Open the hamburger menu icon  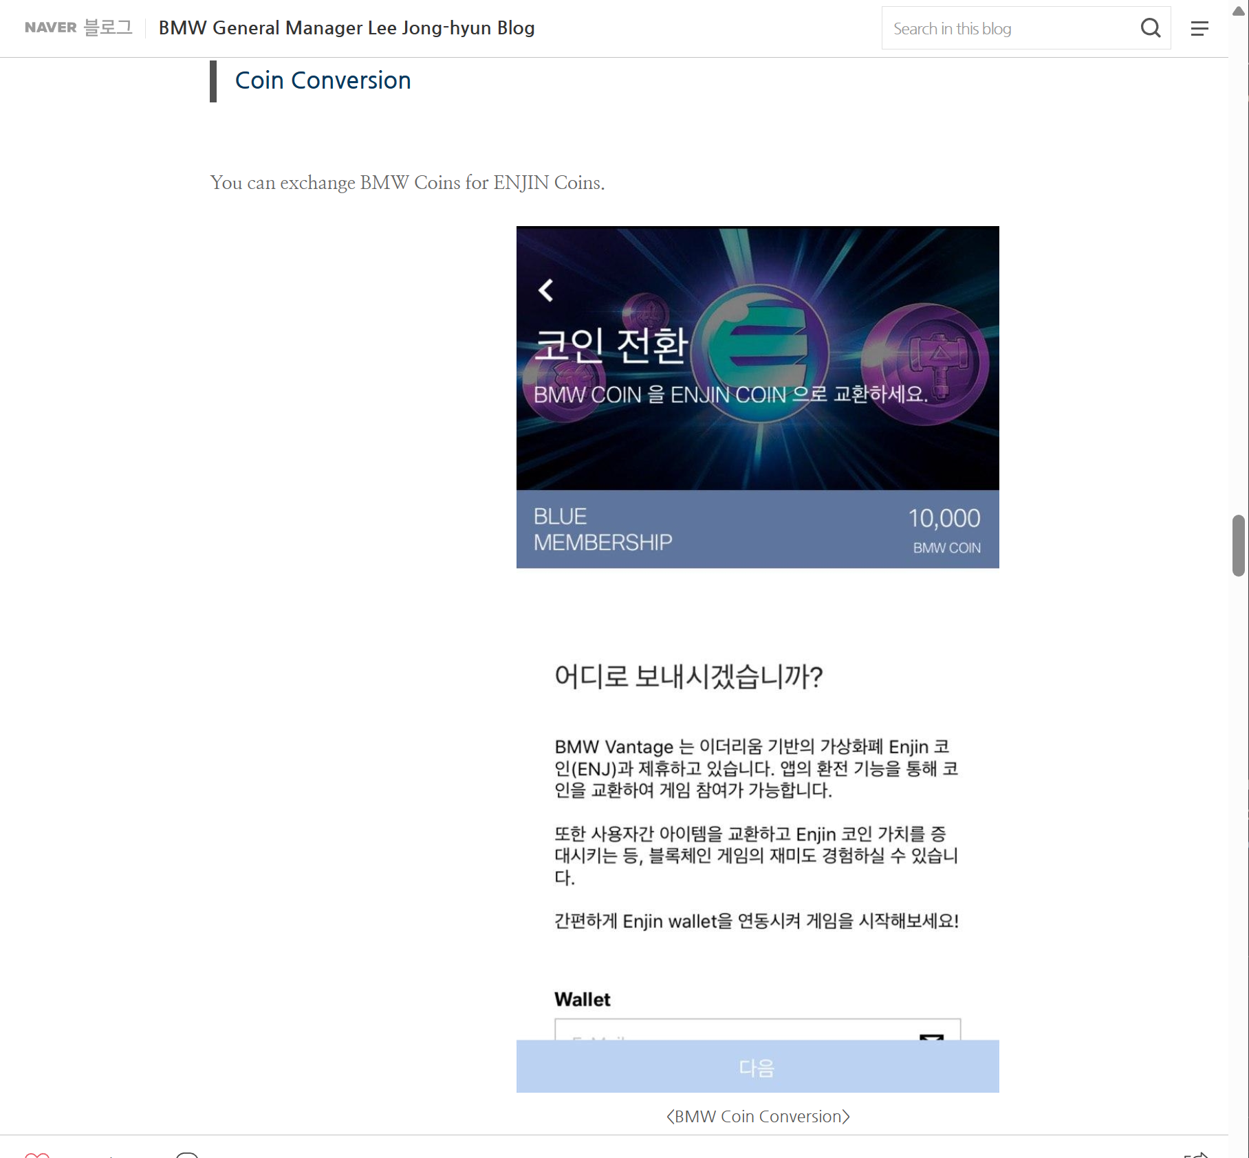[x=1199, y=28]
